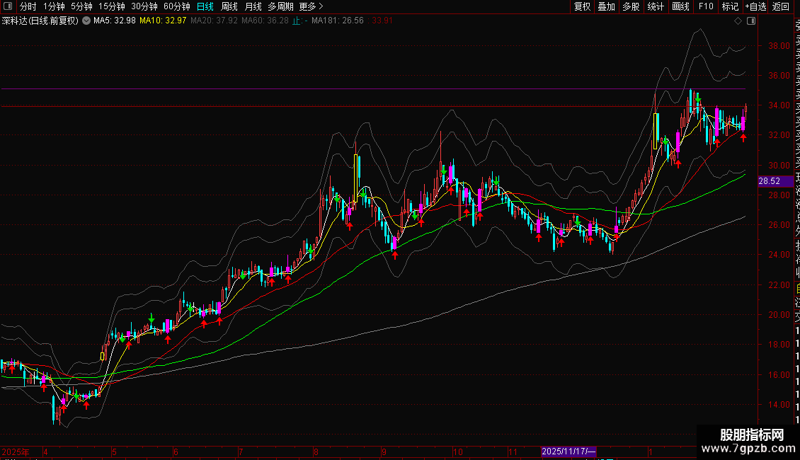Add stock using +自选 button
800x460 pixels.
coord(755,6)
